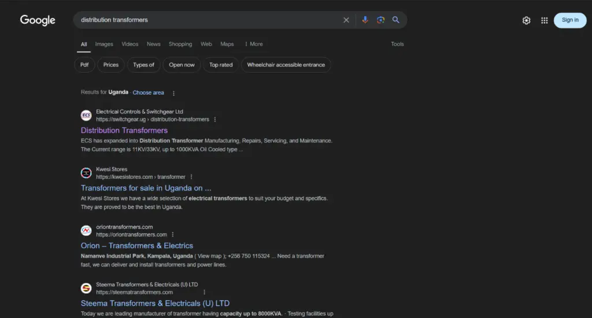Toggle the Top rated filter chip
This screenshot has height=318, width=592.
click(x=221, y=65)
